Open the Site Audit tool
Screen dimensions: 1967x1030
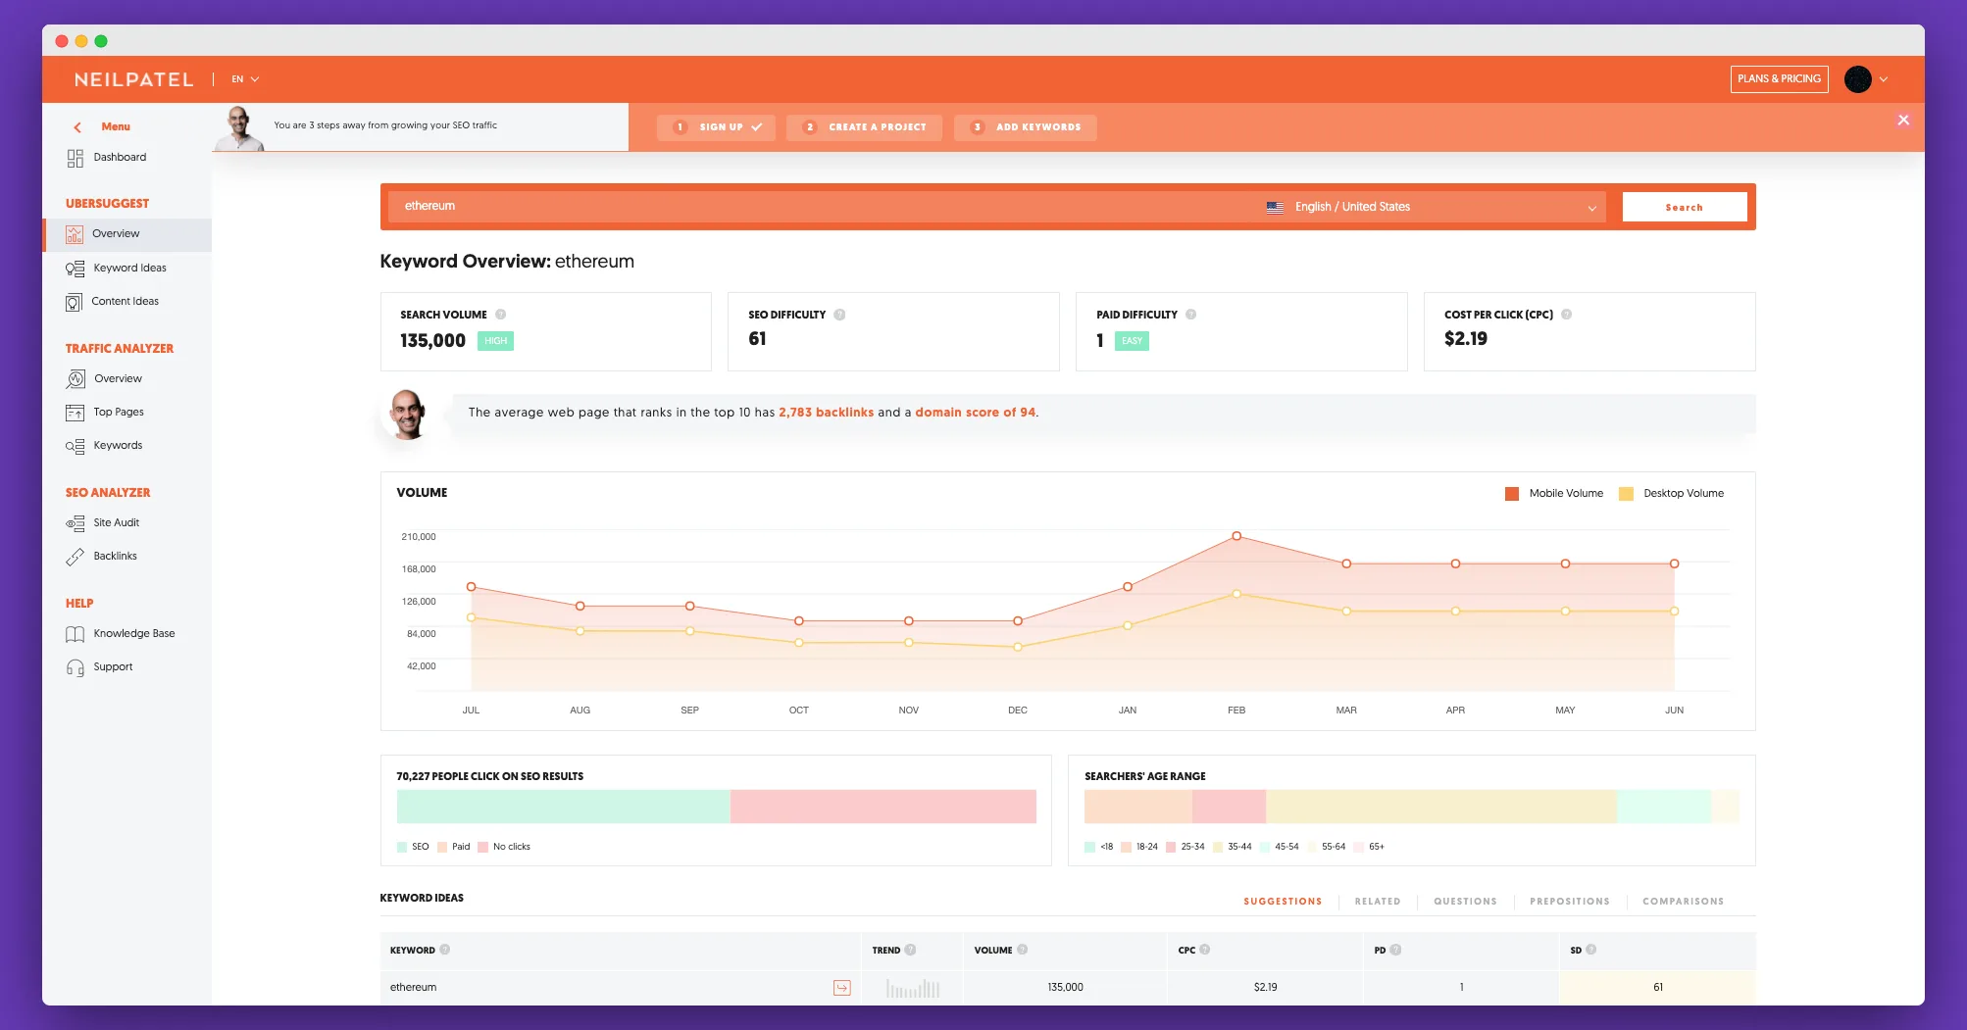coord(115,522)
